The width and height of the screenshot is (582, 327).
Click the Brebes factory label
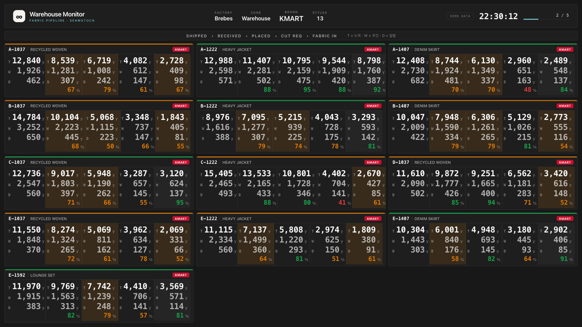point(223,19)
